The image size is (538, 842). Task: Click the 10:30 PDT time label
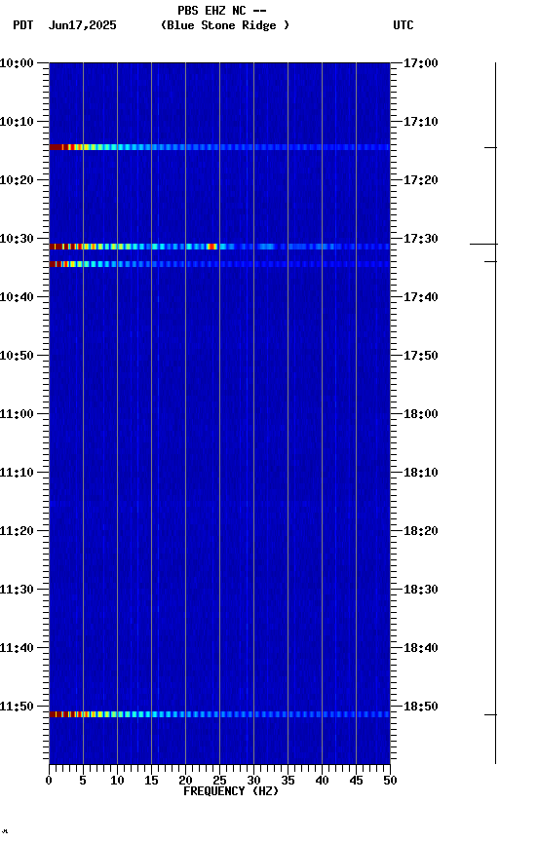pyautogui.click(x=17, y=239)
